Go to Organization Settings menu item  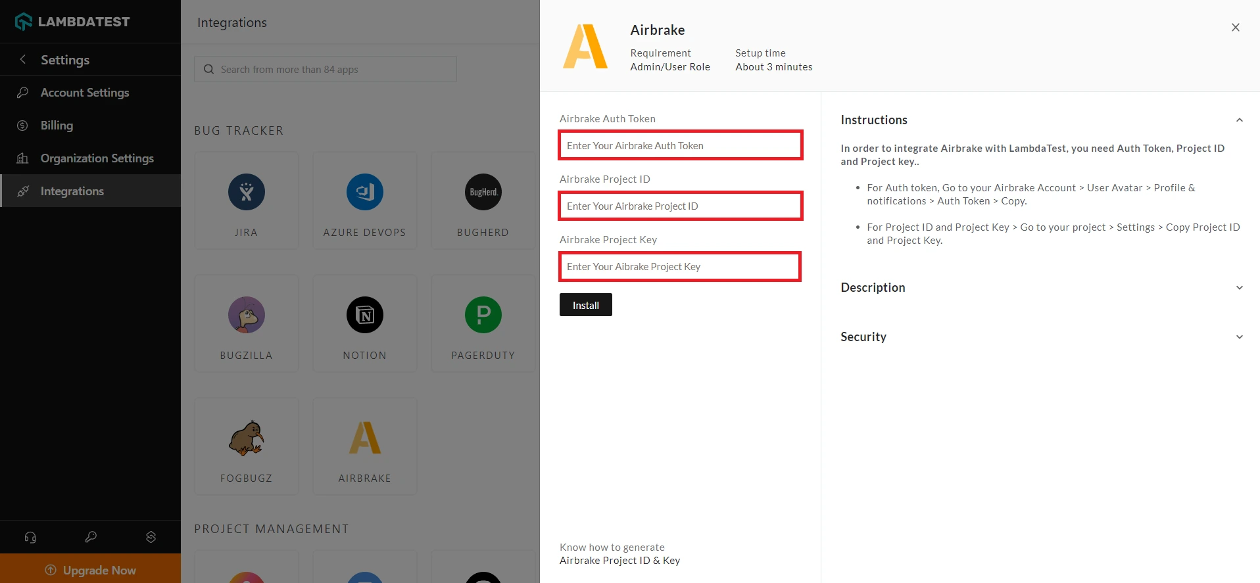pos(97,158)
